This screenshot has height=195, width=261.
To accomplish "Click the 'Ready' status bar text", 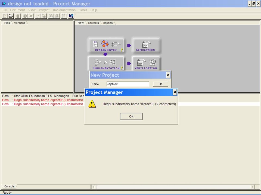I will 7,193.
